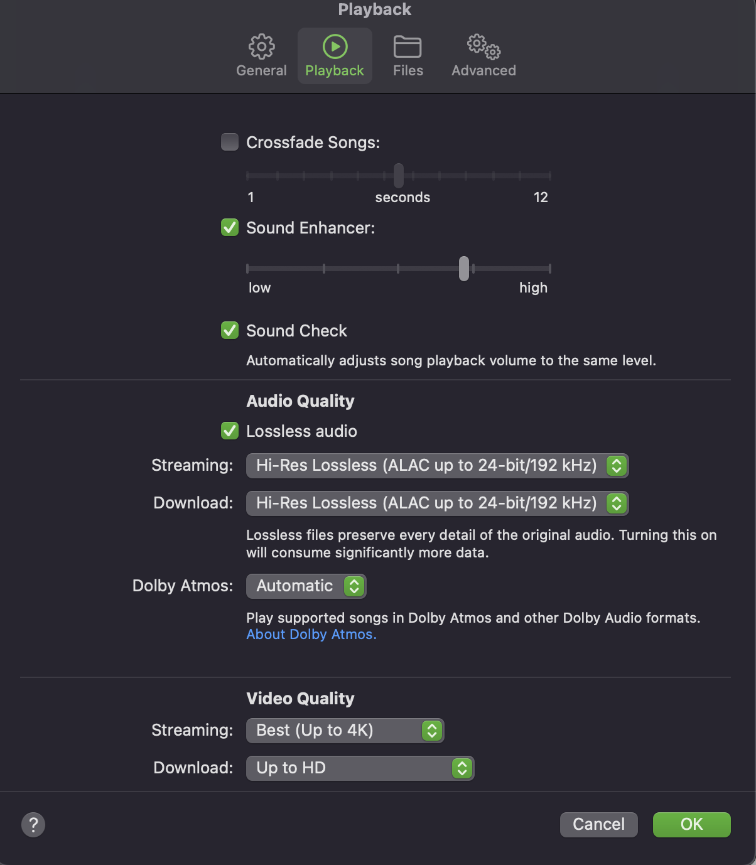Viewport: 756px width, 865px height.
Task: Open the video Download 'Up to HD' dropdown
Action: point(360,768)
